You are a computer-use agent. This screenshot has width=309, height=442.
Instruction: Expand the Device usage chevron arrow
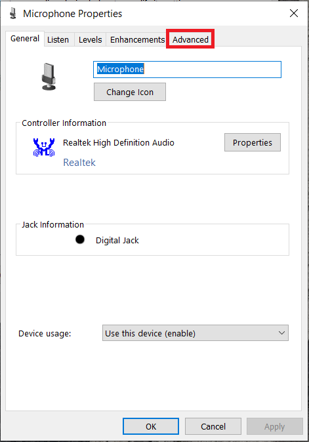tap(281, 333)
